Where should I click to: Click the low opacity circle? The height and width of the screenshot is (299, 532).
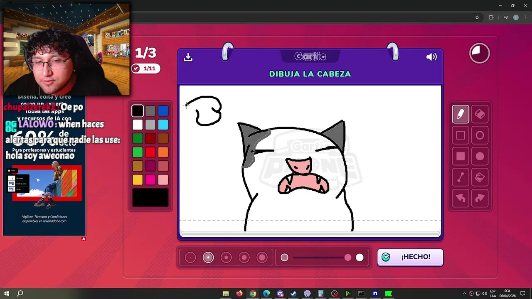click(x=284, y=257)
